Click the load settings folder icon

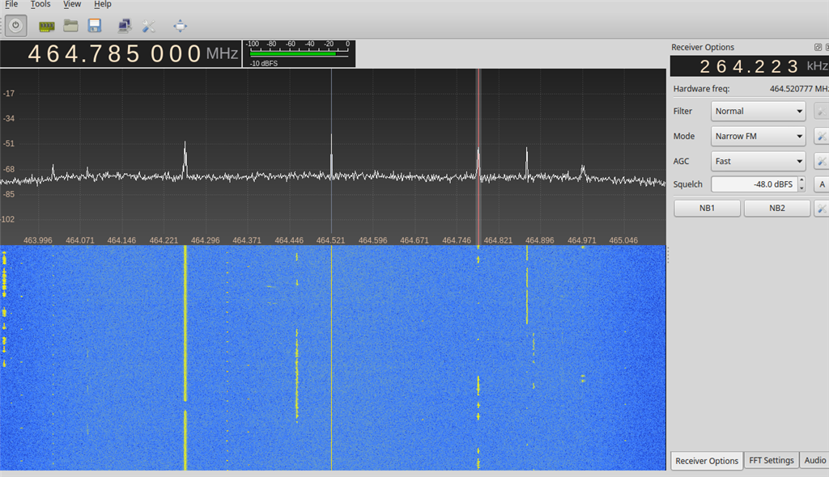[71, 26]
